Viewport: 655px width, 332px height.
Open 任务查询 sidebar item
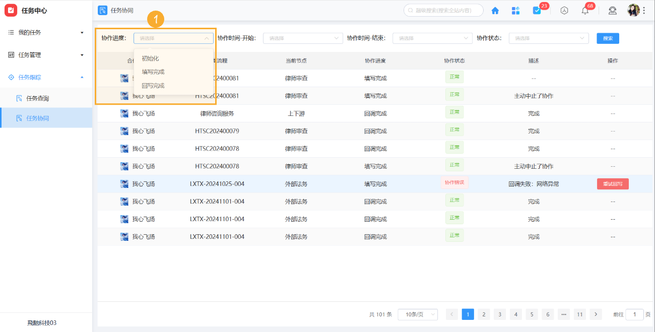tap(38, 98)
